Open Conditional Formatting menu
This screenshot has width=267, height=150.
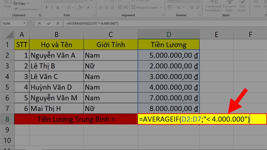(213, 6)
